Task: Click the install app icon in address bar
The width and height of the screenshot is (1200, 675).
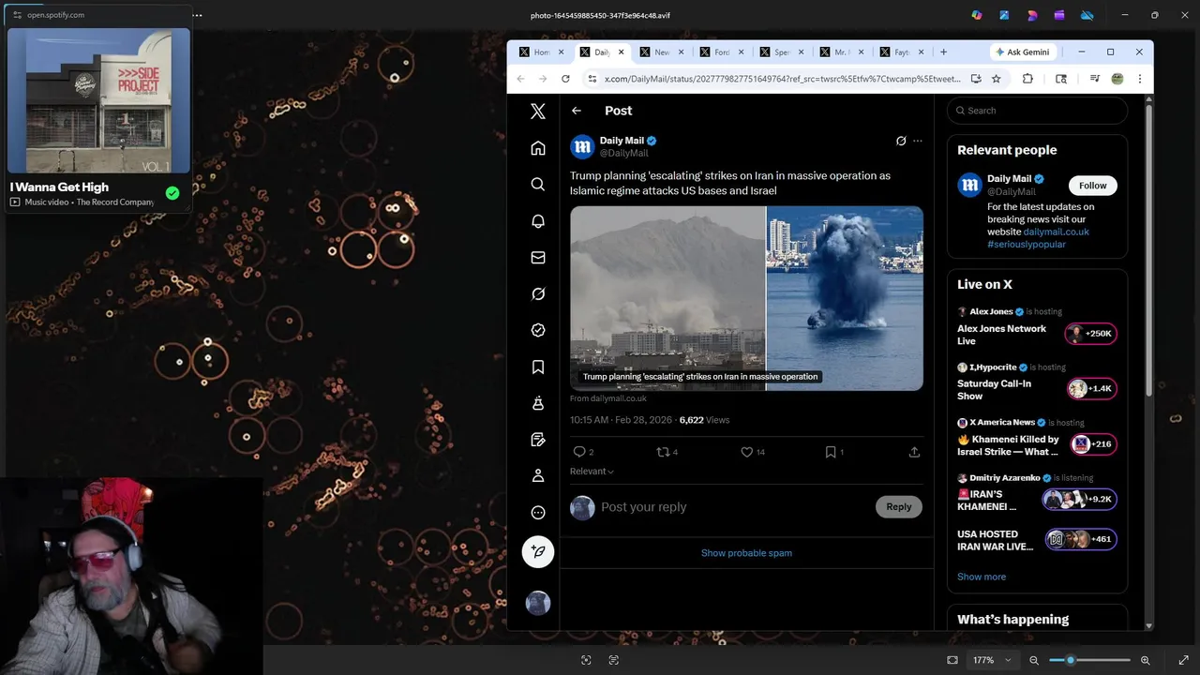Action: [x=976, y=79]
